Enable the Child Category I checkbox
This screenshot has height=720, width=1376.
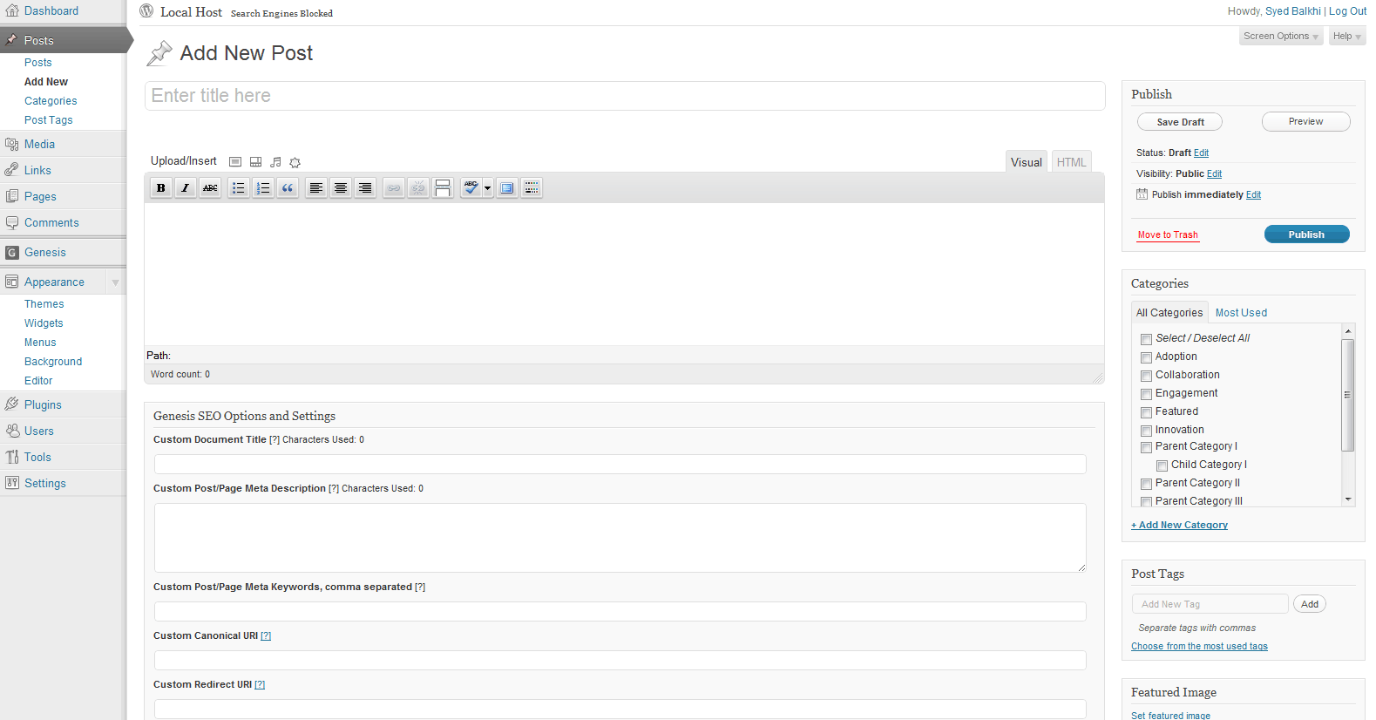click(1162, 465)
